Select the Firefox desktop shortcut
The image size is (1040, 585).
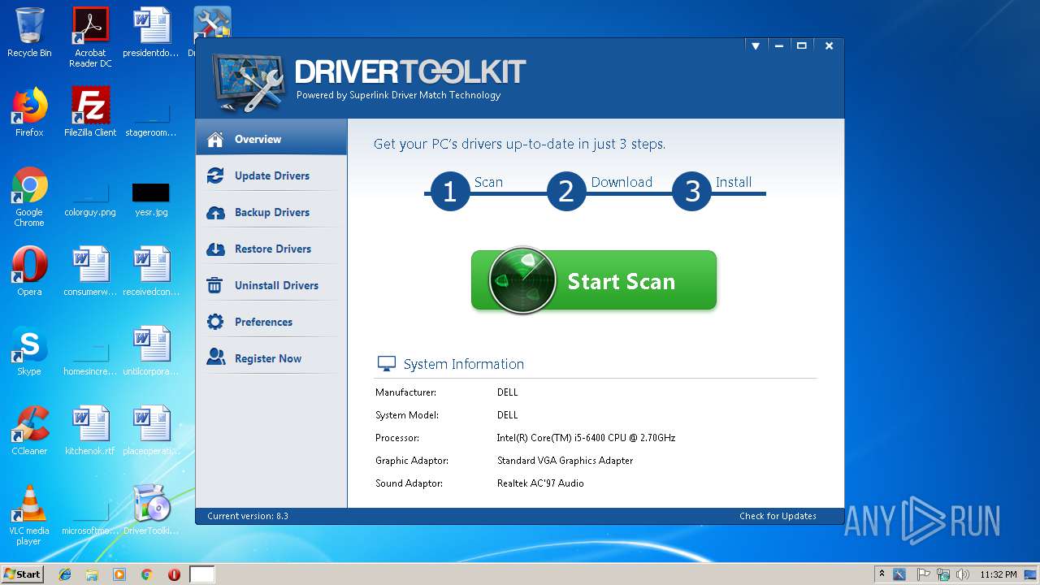(x=29, y=112)
